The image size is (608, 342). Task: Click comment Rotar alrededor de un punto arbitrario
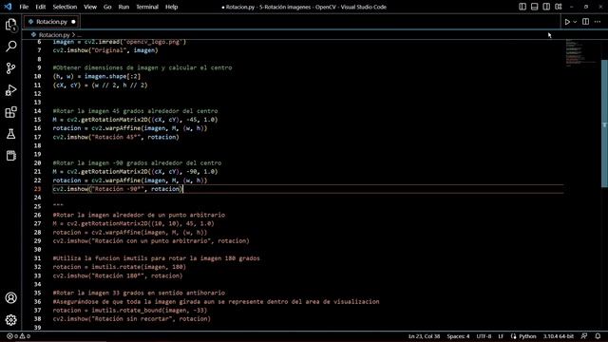[139, 215]
